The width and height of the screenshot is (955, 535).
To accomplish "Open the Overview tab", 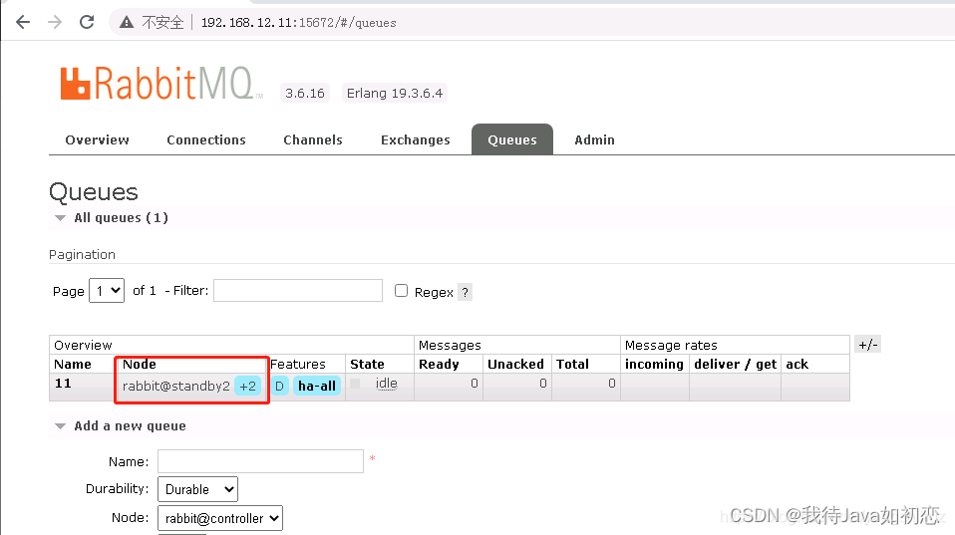I will click(98, 140).
